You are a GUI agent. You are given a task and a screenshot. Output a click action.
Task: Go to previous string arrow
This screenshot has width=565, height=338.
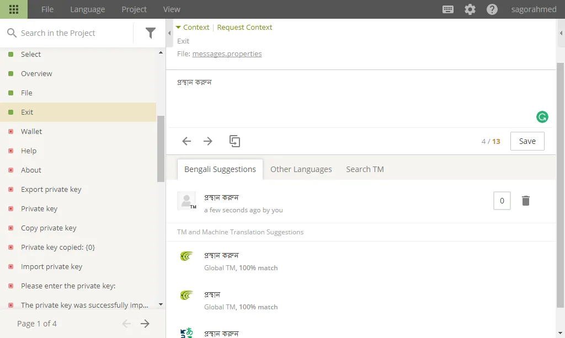186,141
